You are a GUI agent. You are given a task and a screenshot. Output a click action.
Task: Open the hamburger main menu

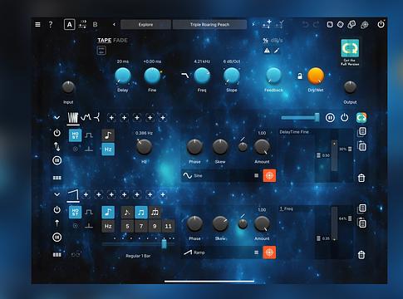(x=37, y=25)
